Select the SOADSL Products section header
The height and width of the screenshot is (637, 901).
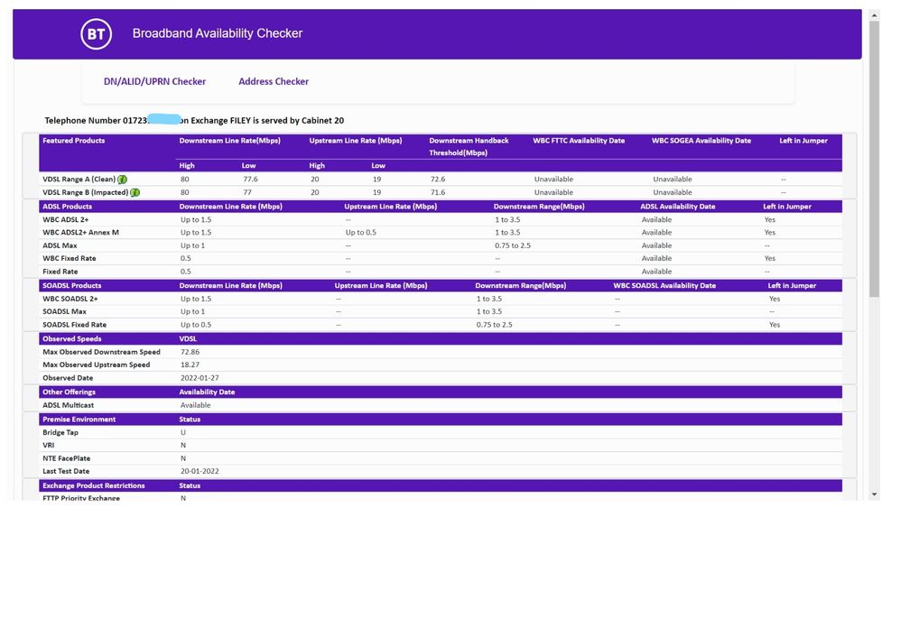point(71,286)
